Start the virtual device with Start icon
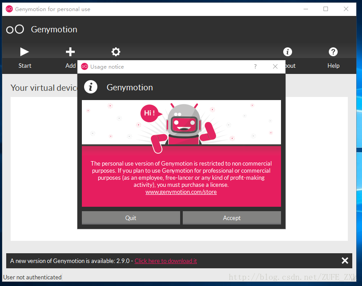The width and height of the screenshot is (362, 286). 24,52
